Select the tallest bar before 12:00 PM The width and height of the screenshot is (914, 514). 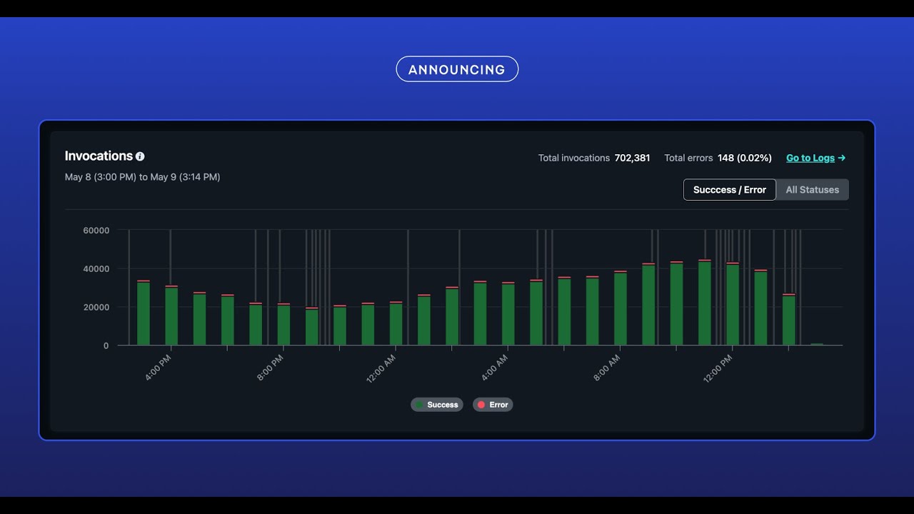[705, 303]
